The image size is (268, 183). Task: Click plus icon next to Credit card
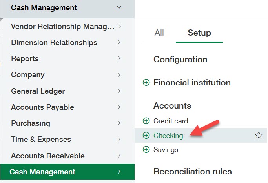146,121
